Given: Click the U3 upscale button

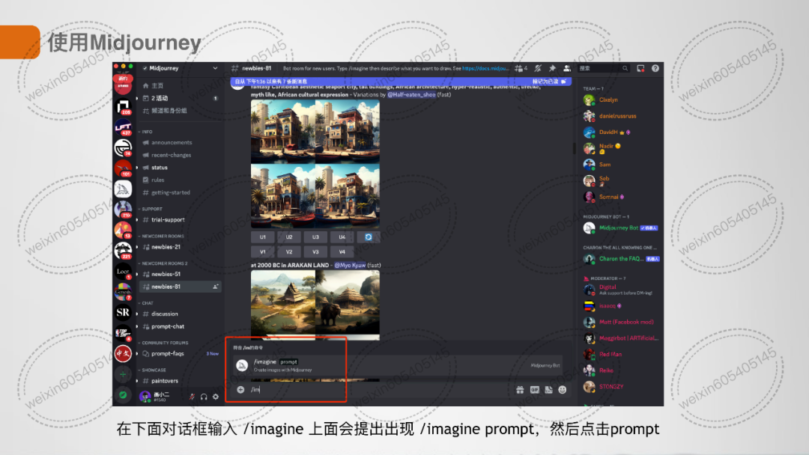Looking at the screenshot, I should [315, 237].
